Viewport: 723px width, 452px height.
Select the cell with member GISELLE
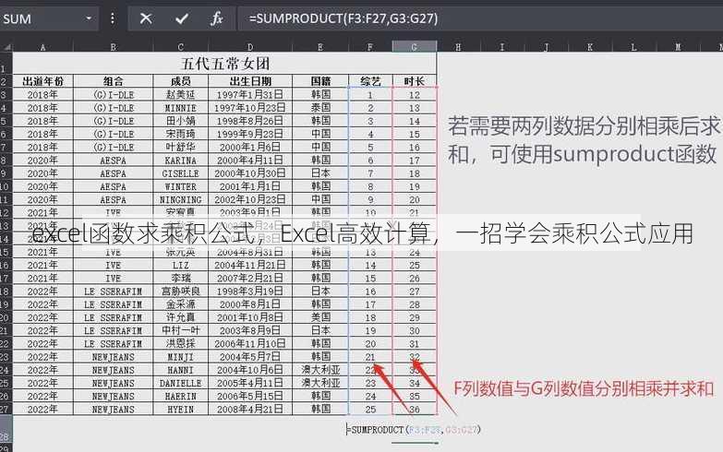[x=180, y=173]
